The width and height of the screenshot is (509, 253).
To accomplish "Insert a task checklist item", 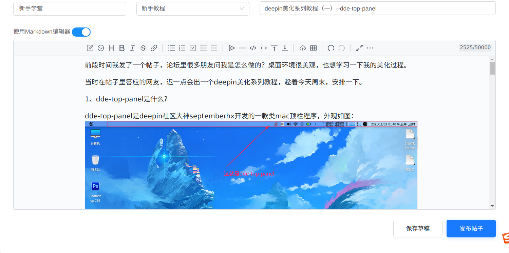I will [x=193, y=48].
